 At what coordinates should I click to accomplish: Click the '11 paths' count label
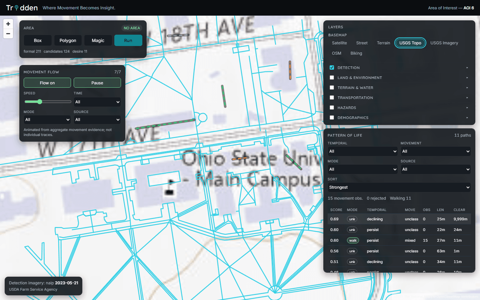coord(463,135)
